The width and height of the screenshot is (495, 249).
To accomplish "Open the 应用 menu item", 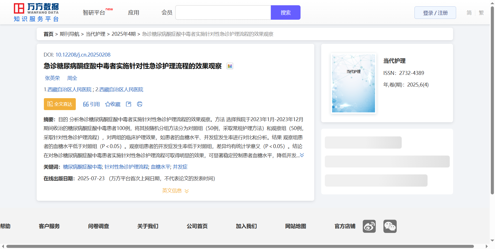I will [134, 13].
